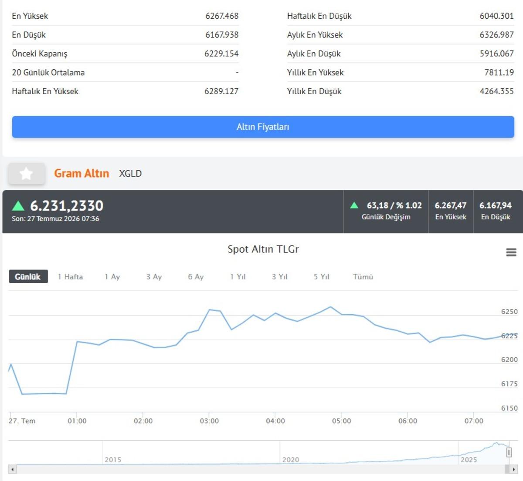Select the Günlük range button

pyautogui.click(x=28, y=277)
